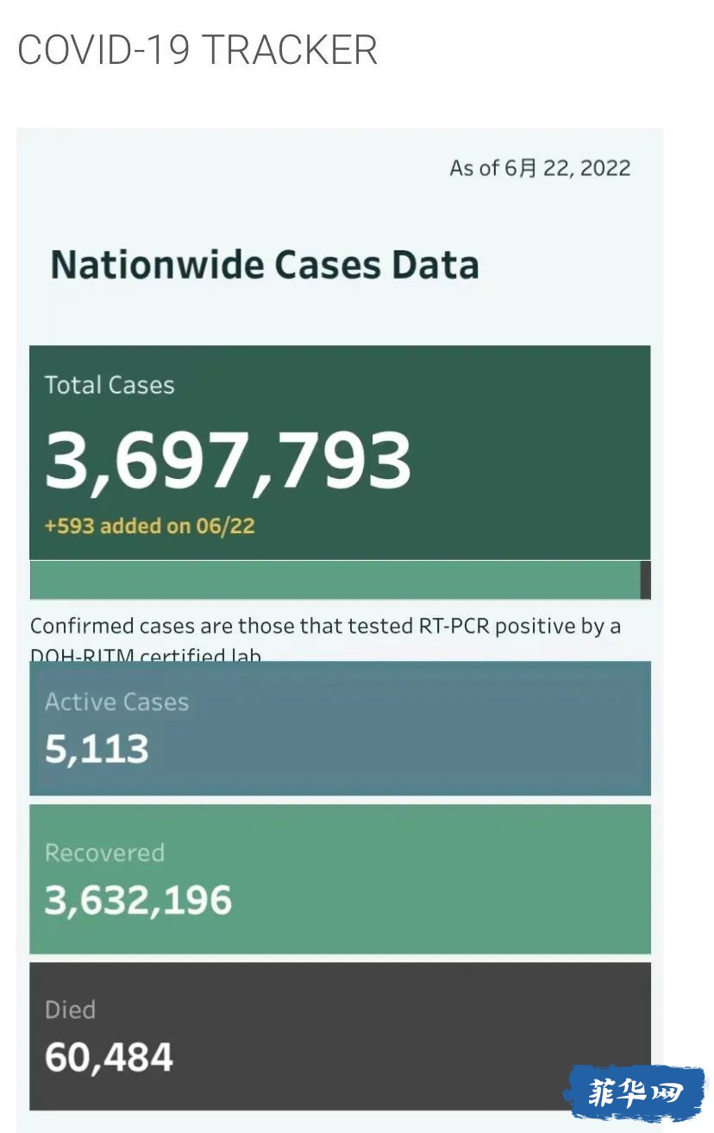Select the COVID-19 TRACKER heading
Viewport: 714px width, 1133px height.
pos(197,50)
